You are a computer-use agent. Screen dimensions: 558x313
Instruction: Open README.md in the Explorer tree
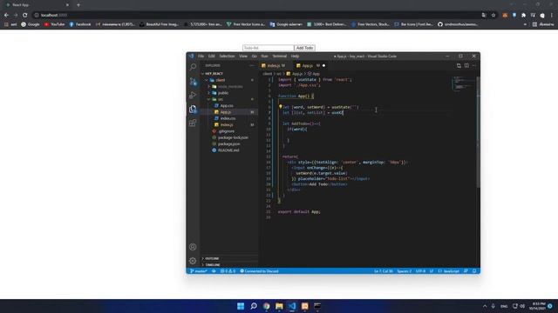point(228,150)
